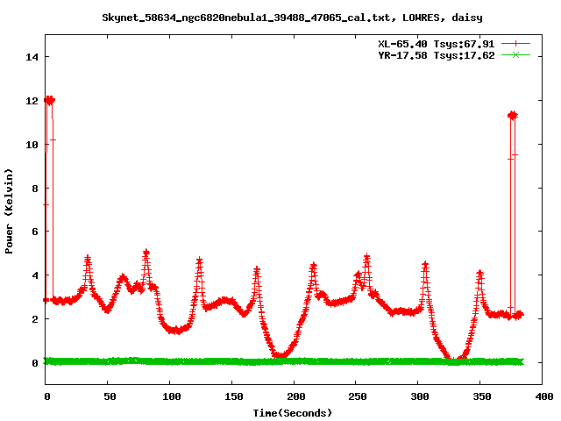Click the red legend line sample
This screenshot has width=561, height=421.
(515, 44)
